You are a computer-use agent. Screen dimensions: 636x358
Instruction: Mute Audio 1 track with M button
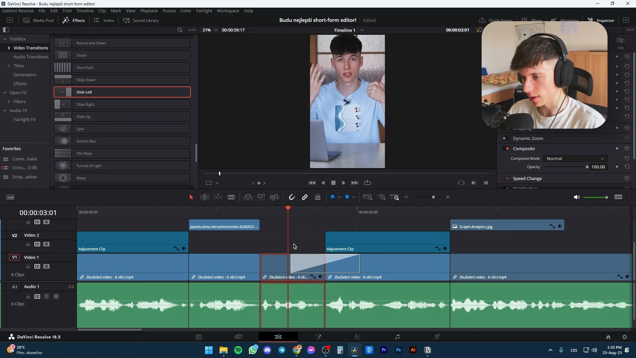[x=56, y=296]
